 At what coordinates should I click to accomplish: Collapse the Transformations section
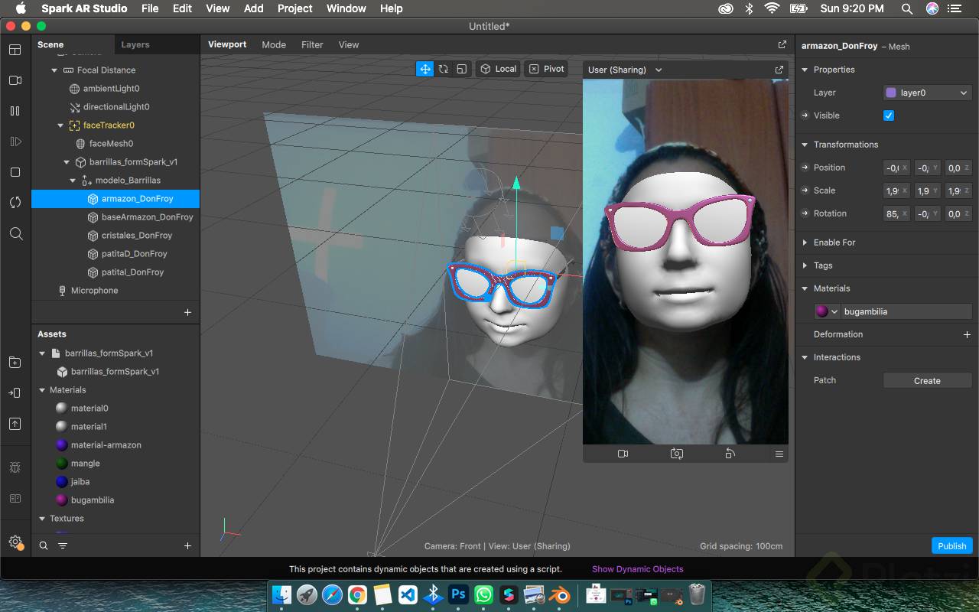click(805, 145)
